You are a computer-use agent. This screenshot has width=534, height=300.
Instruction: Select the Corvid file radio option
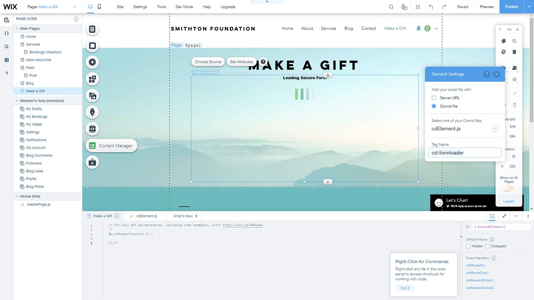click(434, 106)
